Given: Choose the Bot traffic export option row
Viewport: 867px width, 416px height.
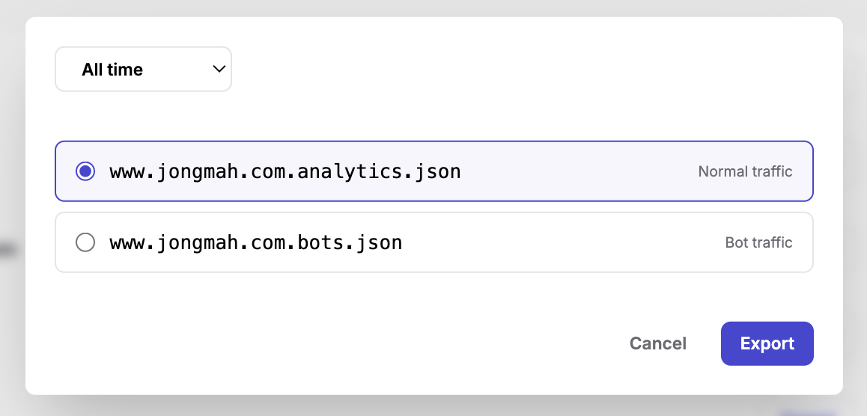Looking at the screenshot, I should tap(433, 242).
